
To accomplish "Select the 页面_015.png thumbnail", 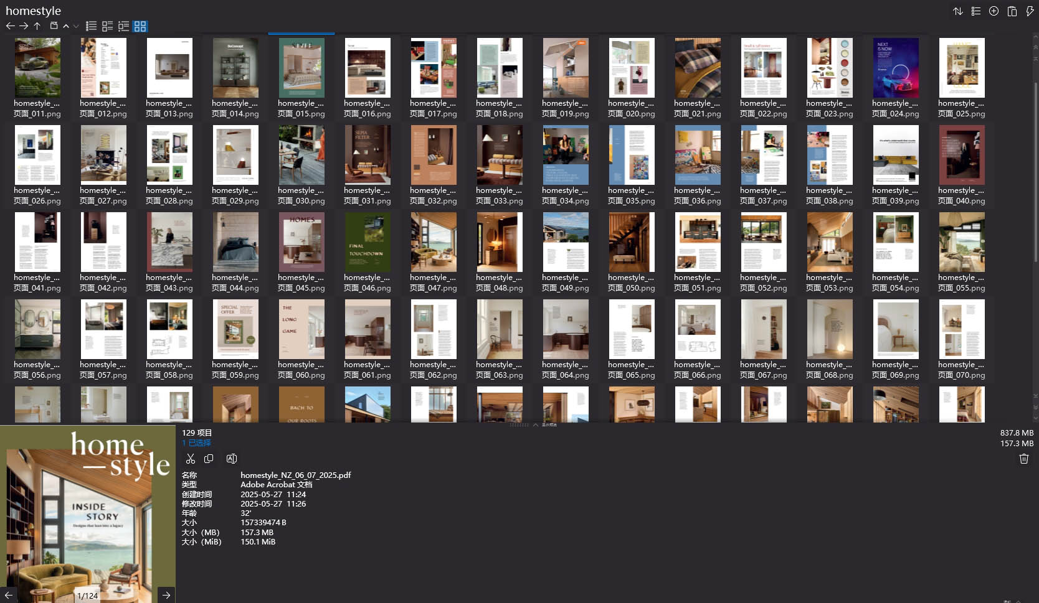I will (301, 67).
